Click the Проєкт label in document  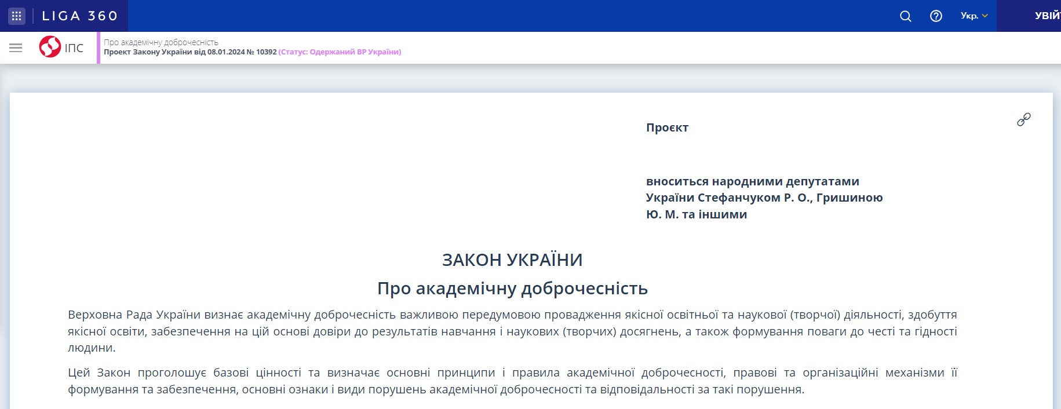pyautogui.click(x=667, y=127)
